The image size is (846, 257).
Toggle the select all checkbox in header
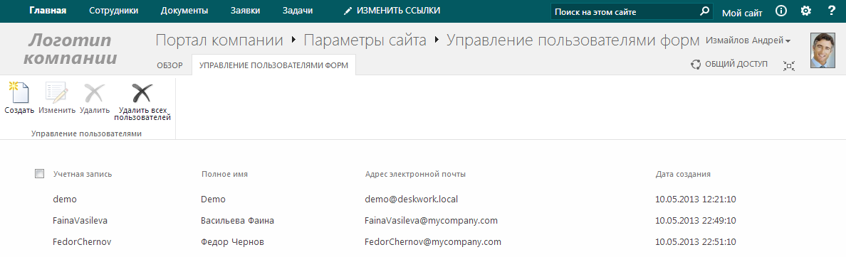point(39,174)
